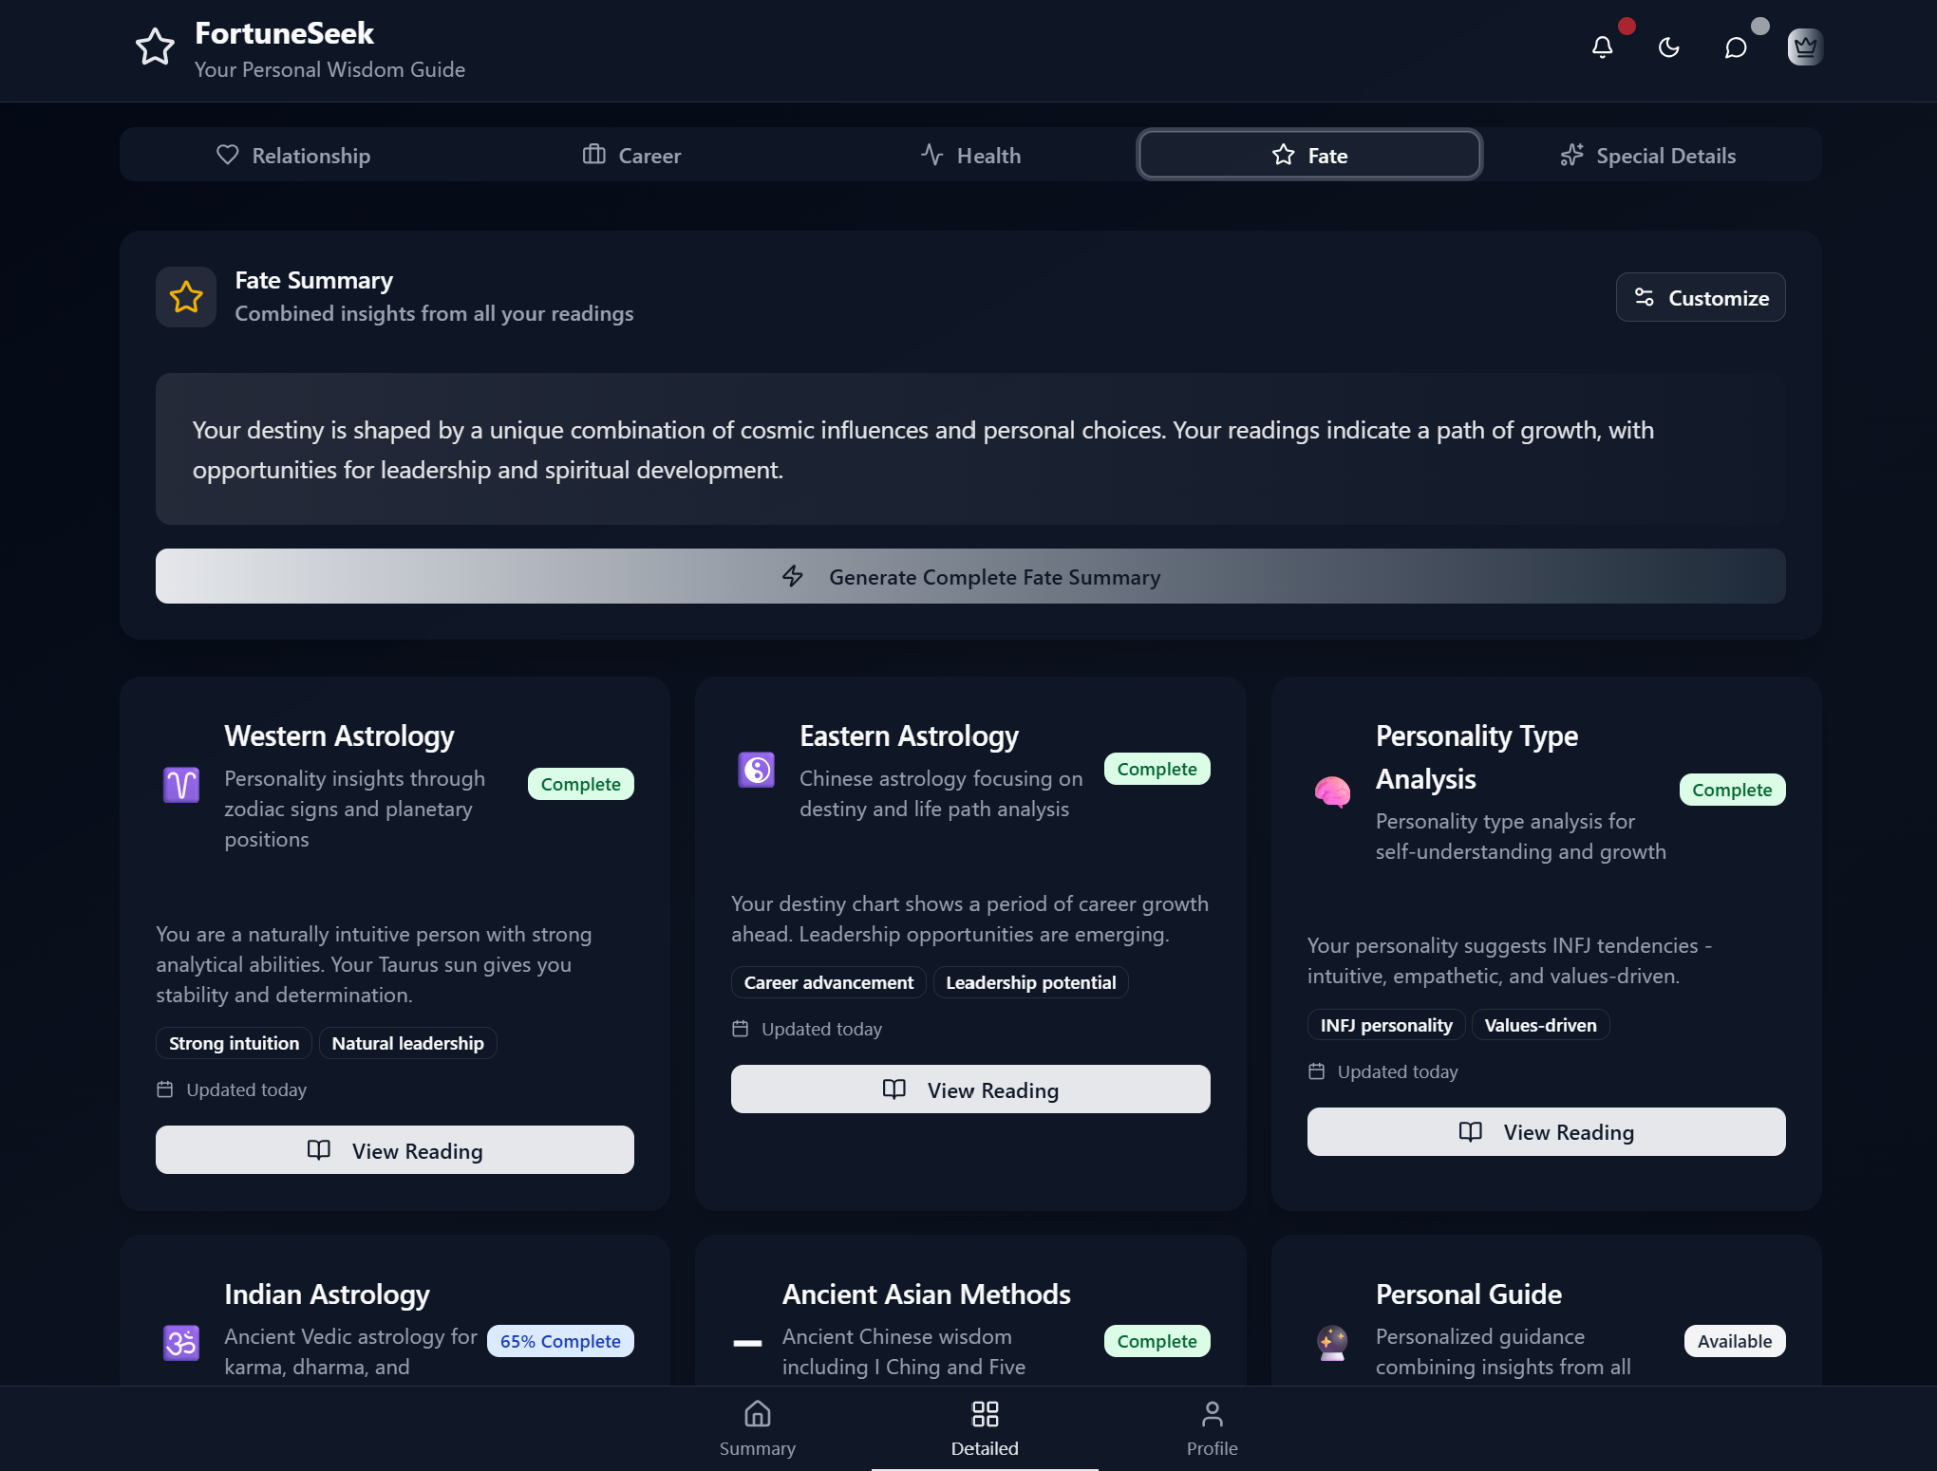This screenshot has width=1937, height=1471.
Task: Click the Fate Summary star icon
Action: (186, 296)
